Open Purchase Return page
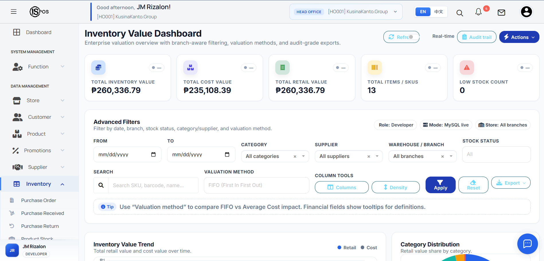The image size is (544, 261). (40, 226)
